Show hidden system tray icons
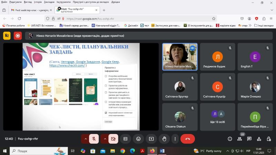The width and height of the screenshot is (276, 155). pos(228,151)
